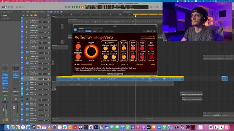Open Photoshop from the Dock
The image size is (234, 131).
pyautogui.click(x=96, y=127)
